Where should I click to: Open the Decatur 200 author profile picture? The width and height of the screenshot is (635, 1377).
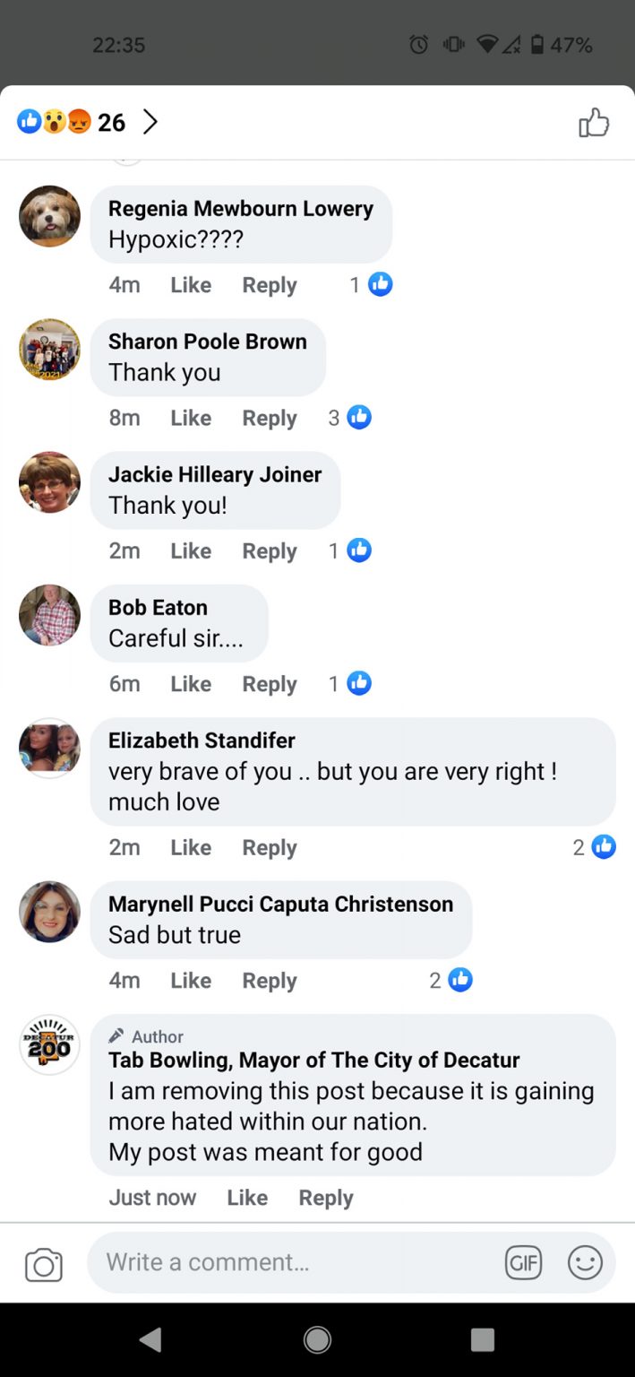coord(49,1044)
